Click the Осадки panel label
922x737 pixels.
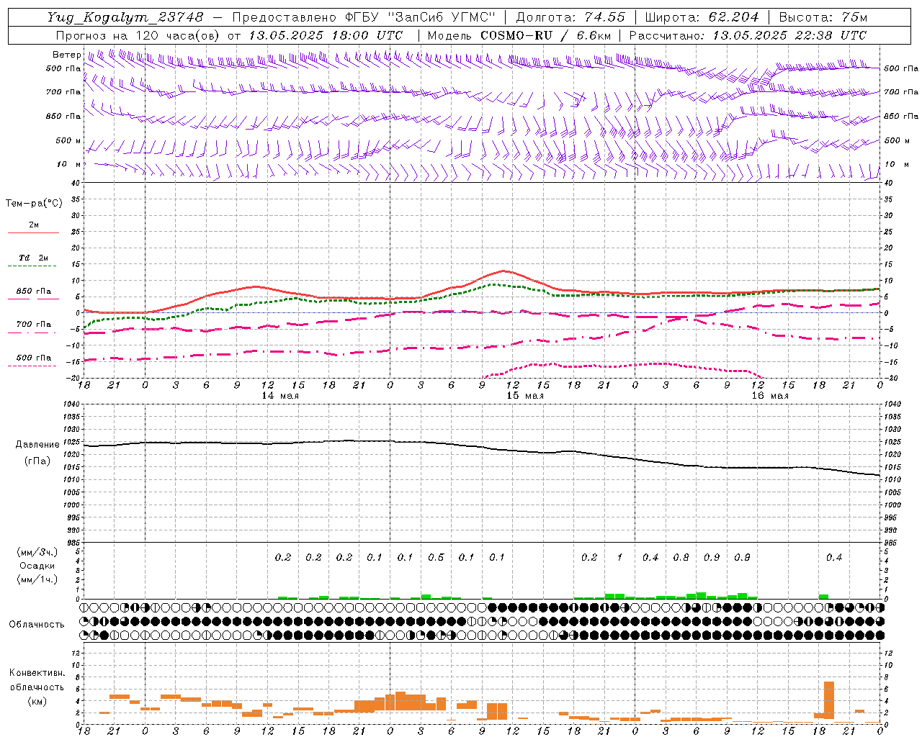[37, 566]
